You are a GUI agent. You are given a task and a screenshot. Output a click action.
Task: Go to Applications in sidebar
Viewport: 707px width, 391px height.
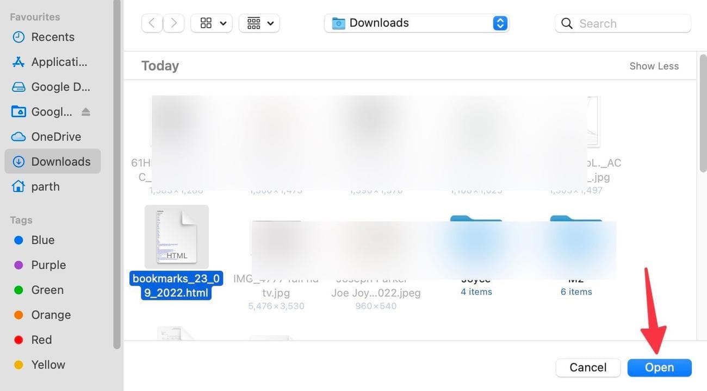tap(59, 62)
